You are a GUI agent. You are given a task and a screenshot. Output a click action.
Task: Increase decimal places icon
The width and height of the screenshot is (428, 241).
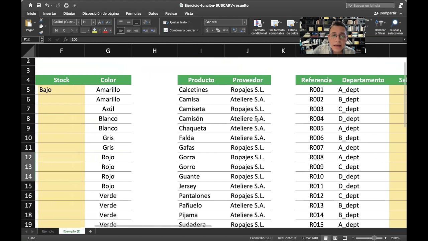tap(235, 30)
